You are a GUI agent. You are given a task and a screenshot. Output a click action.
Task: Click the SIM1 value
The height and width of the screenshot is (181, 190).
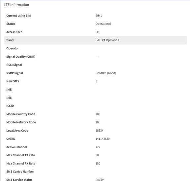tap(99, 16)
